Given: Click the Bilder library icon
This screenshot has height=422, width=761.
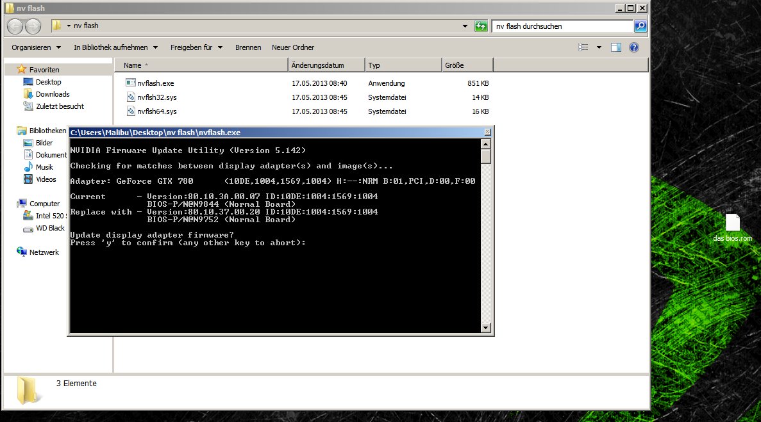Looking at the screenshot, I should [28, 143].
